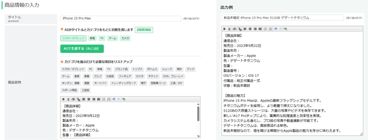Insert bullet list in output example editor

[x=265, y=29]
